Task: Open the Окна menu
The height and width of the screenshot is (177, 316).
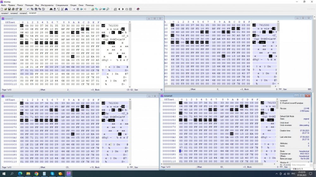Action: pos(81,5)
